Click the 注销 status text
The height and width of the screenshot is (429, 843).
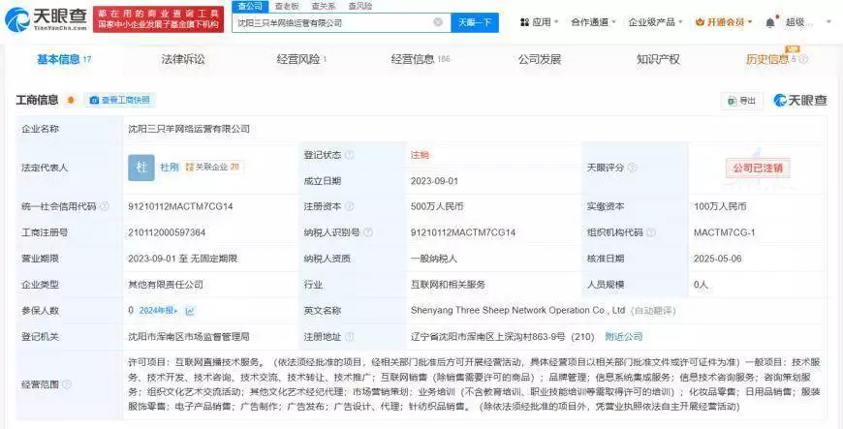pyautogui.click(x=420, y=155)
